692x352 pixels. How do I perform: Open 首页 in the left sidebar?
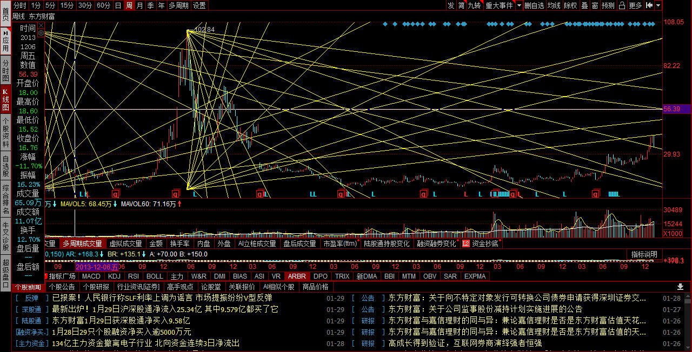click(5, 12)
